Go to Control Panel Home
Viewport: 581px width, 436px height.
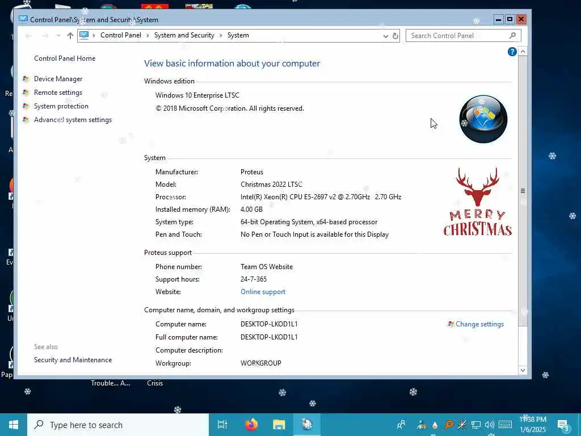click(65, 58)
